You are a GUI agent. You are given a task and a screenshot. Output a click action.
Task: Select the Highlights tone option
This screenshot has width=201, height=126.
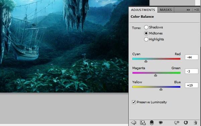coord(146,39)
